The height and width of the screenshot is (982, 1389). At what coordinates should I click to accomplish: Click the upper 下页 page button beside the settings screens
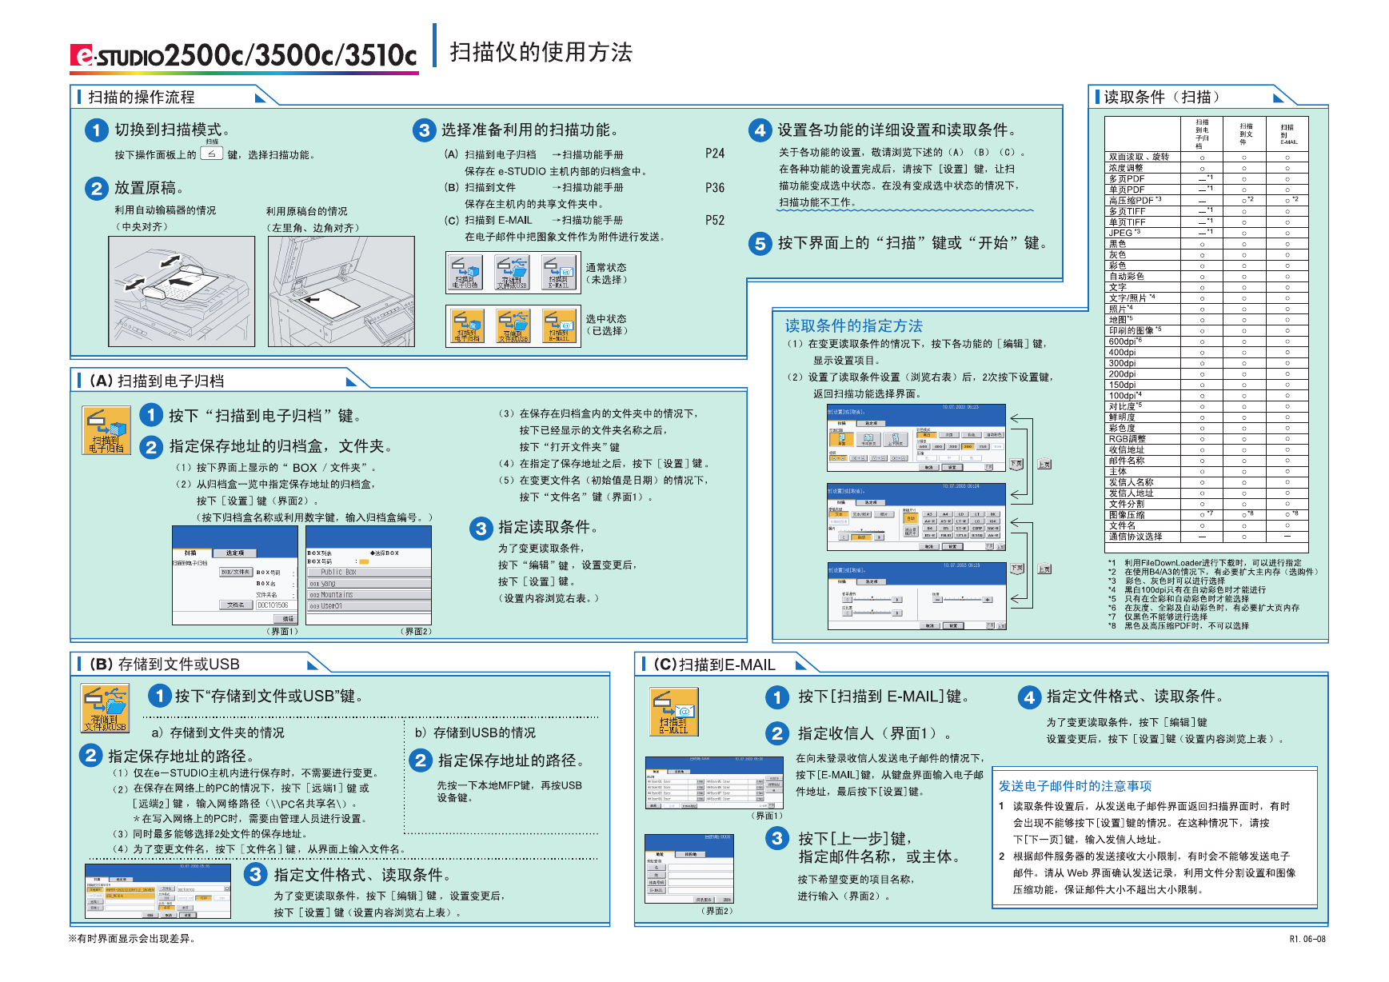tap(1016, 464)
